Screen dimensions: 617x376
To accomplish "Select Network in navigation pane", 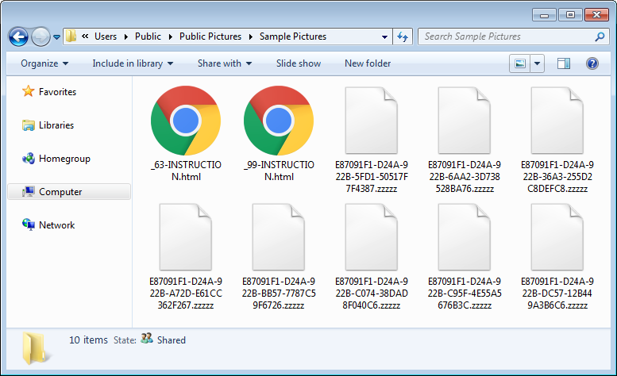I will 56,225.
